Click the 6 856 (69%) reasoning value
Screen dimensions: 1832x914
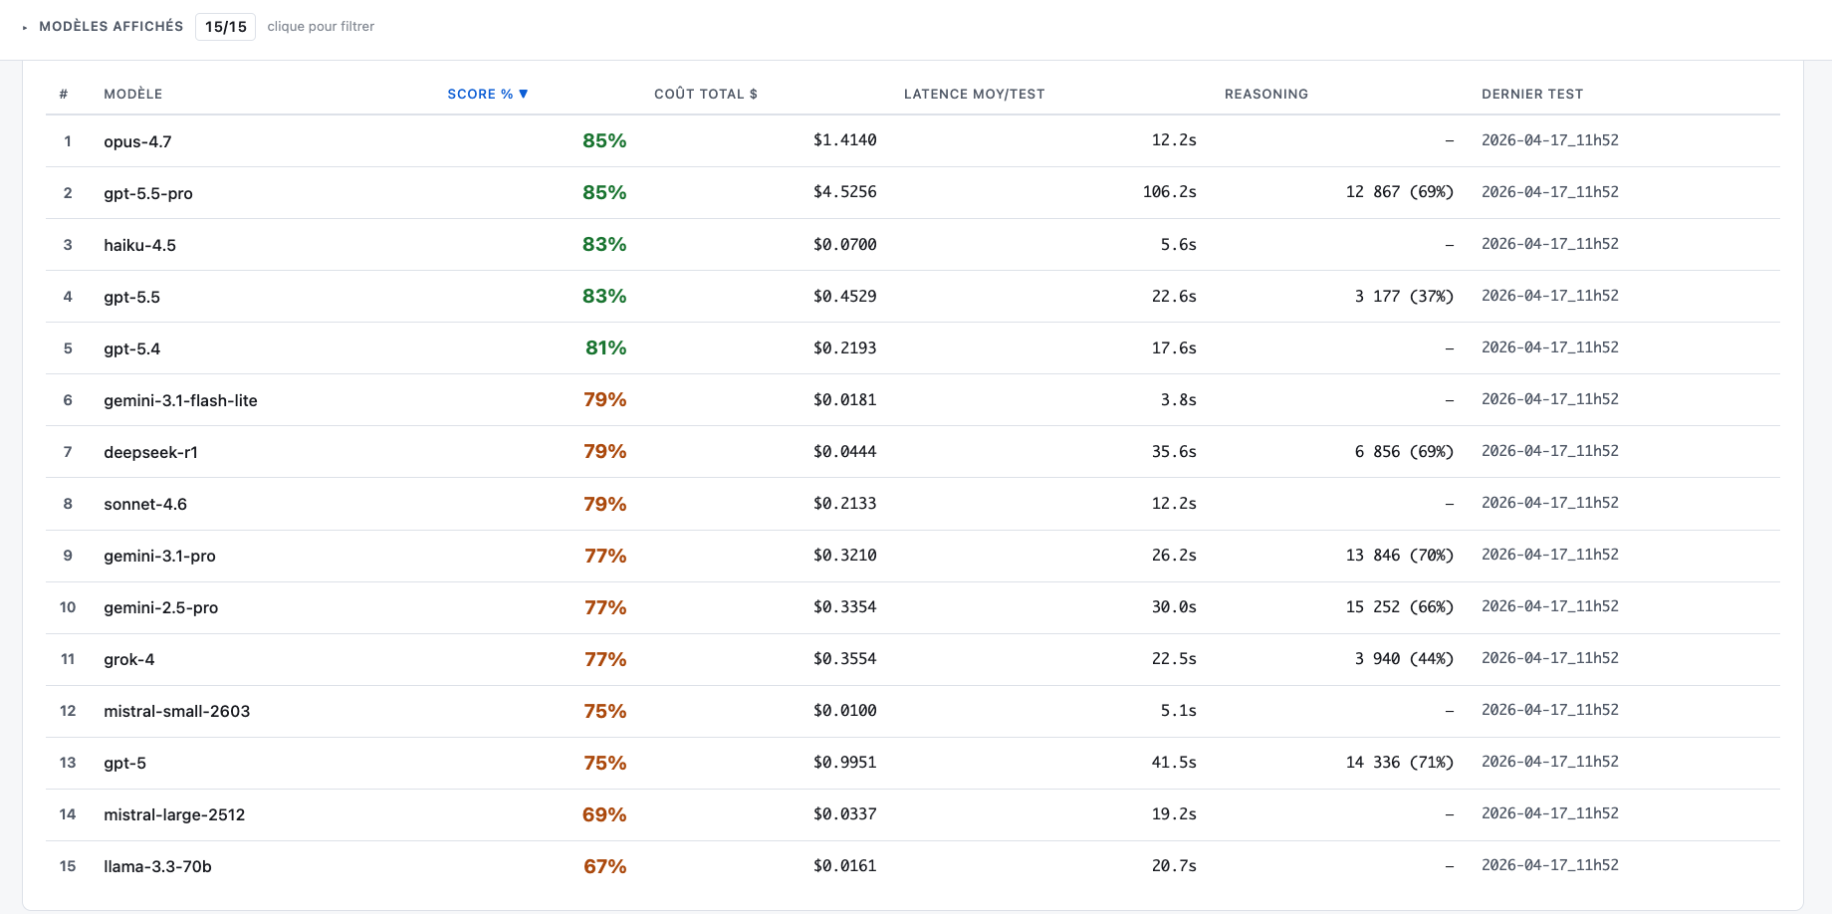(1404, 451)
